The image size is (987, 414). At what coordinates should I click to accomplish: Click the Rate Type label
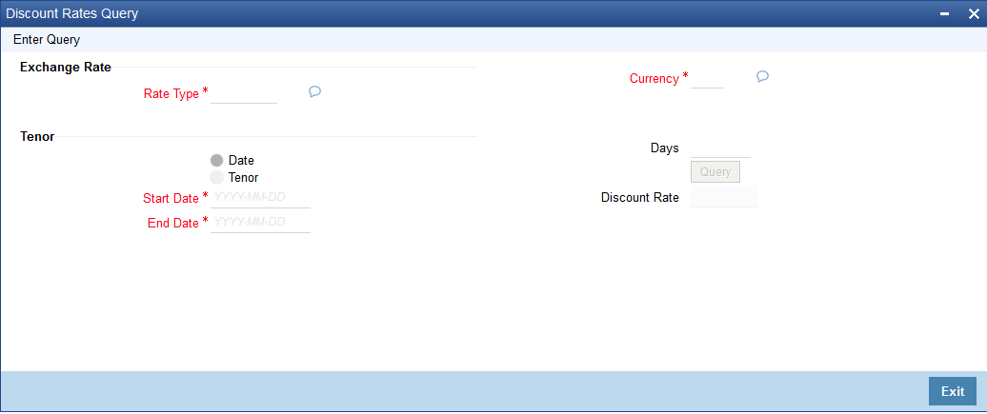pos(171,94)
